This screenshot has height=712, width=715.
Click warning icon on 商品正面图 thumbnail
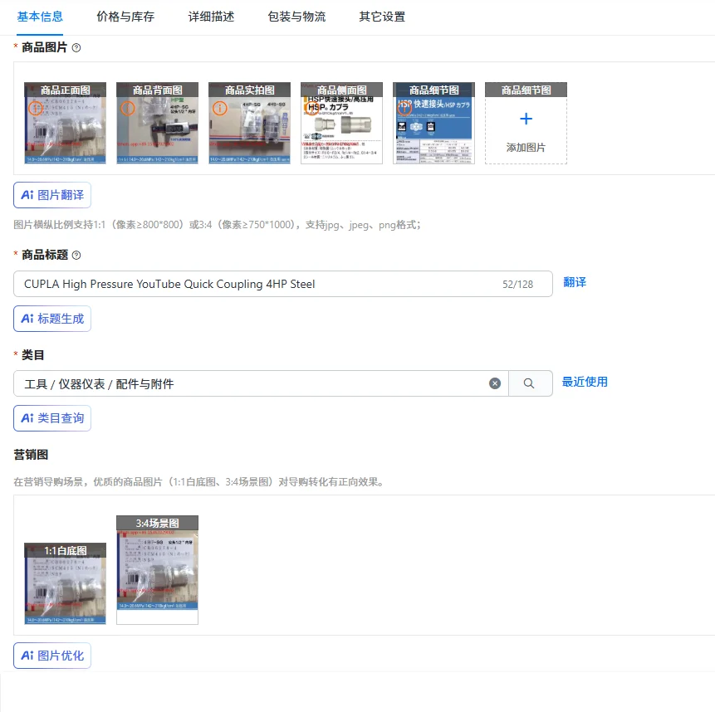(x=36, y=109)
